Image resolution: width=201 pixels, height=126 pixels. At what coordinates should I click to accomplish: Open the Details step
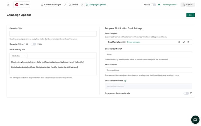[73, 4]
